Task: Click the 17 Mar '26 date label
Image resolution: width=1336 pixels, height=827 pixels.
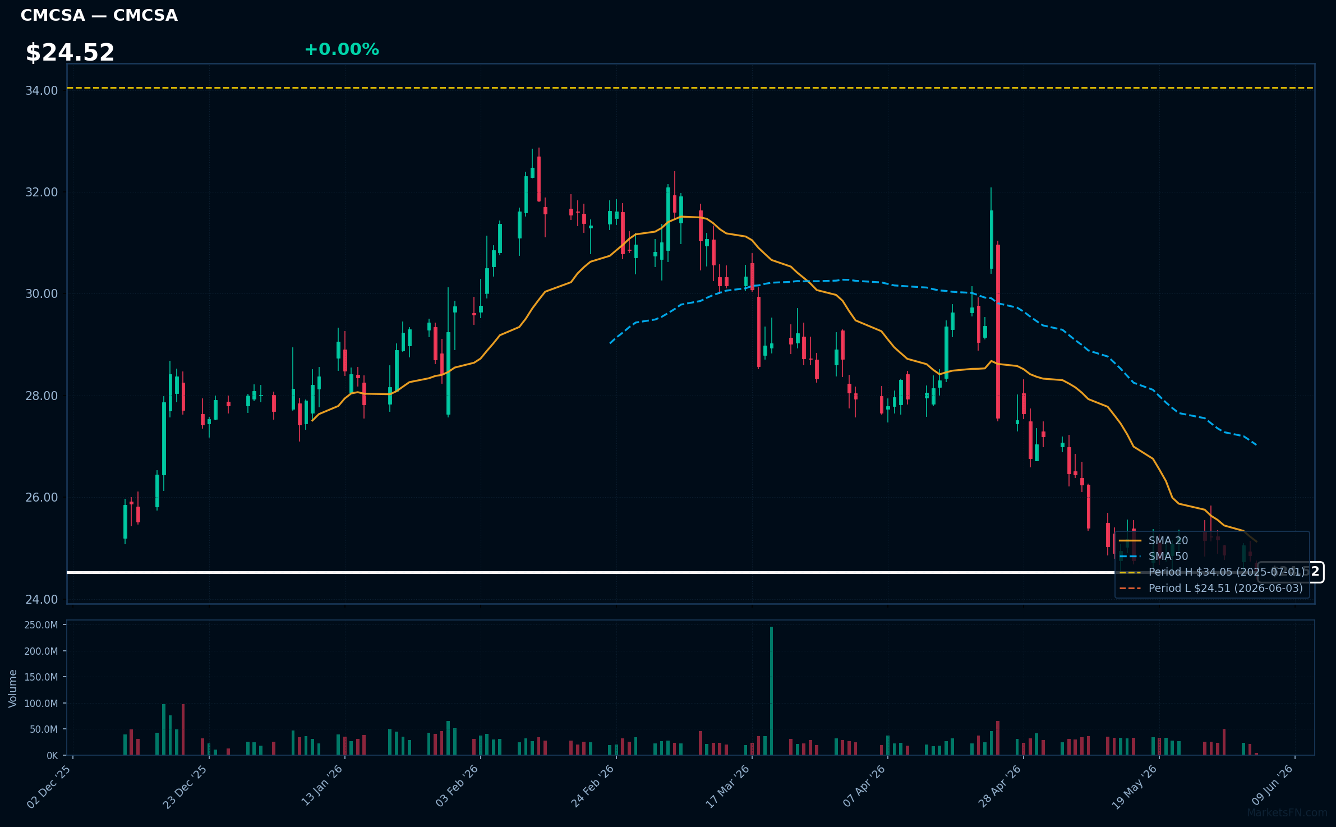Action: [728, 786]
